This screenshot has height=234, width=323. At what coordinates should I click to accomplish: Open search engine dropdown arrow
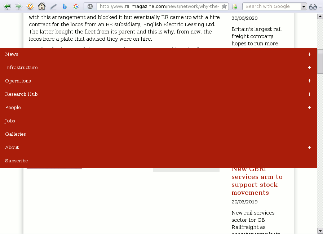click(x=304, y=6)
